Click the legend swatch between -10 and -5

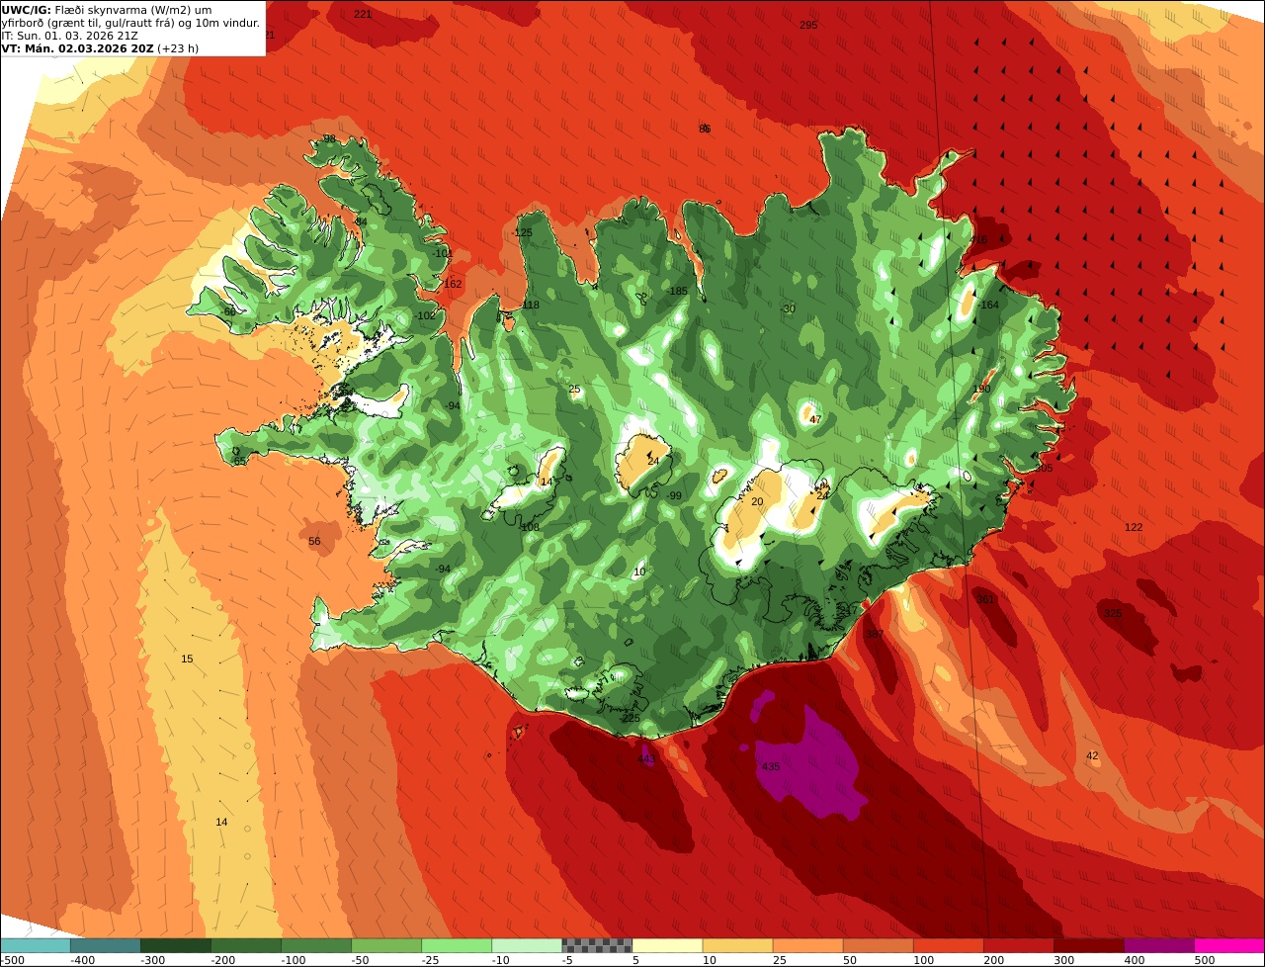click(x=527, y=945)
